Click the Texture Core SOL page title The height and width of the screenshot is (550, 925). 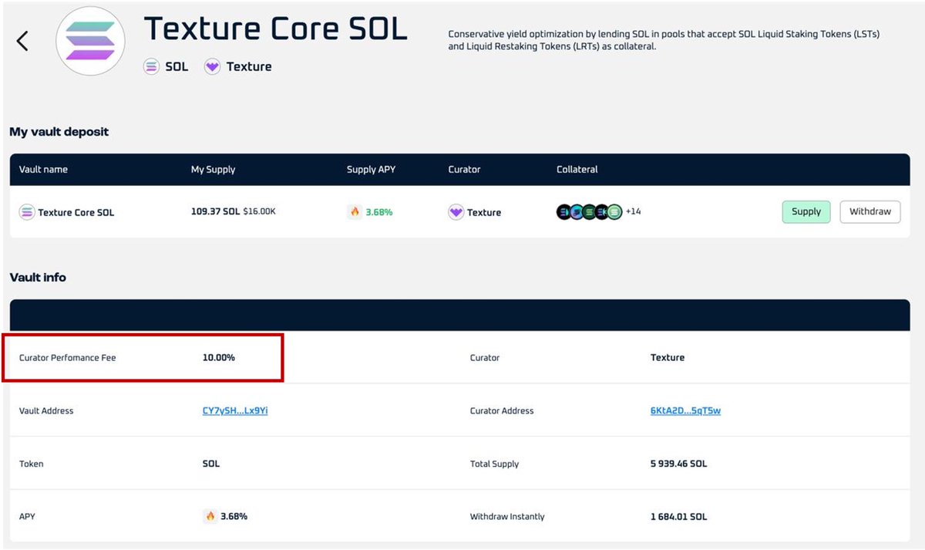coord(276,29)
